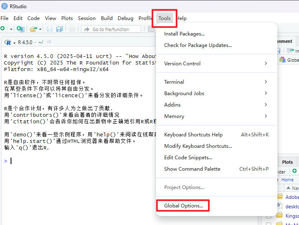
Task: Choose Install Packages menu entry
Action: coord(184,33)
